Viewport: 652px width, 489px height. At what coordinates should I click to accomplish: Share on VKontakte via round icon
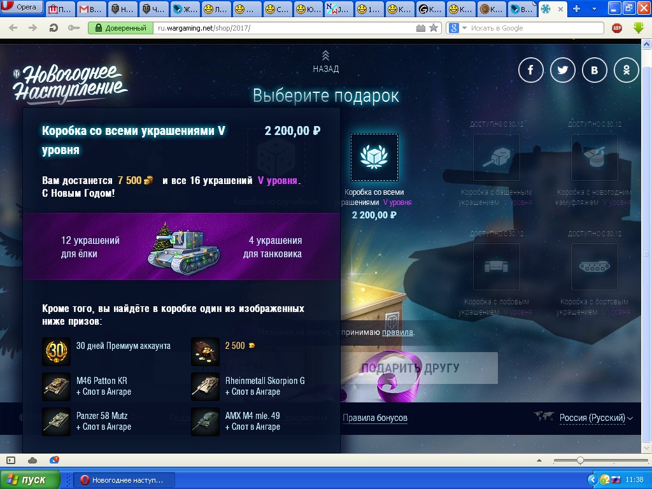coord(594,70)
